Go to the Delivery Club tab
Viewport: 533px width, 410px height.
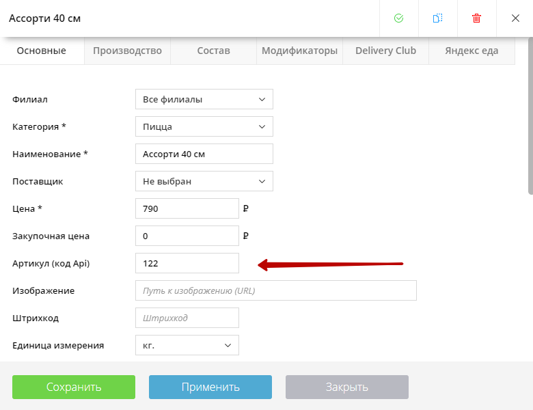coord(385,51)
